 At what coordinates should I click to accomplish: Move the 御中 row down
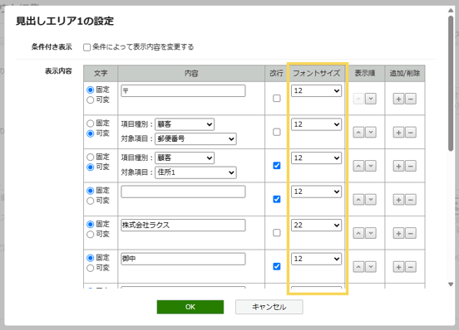[x=371, y=267]
